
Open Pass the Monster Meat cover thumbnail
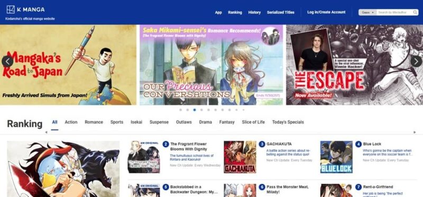(240, 191)
